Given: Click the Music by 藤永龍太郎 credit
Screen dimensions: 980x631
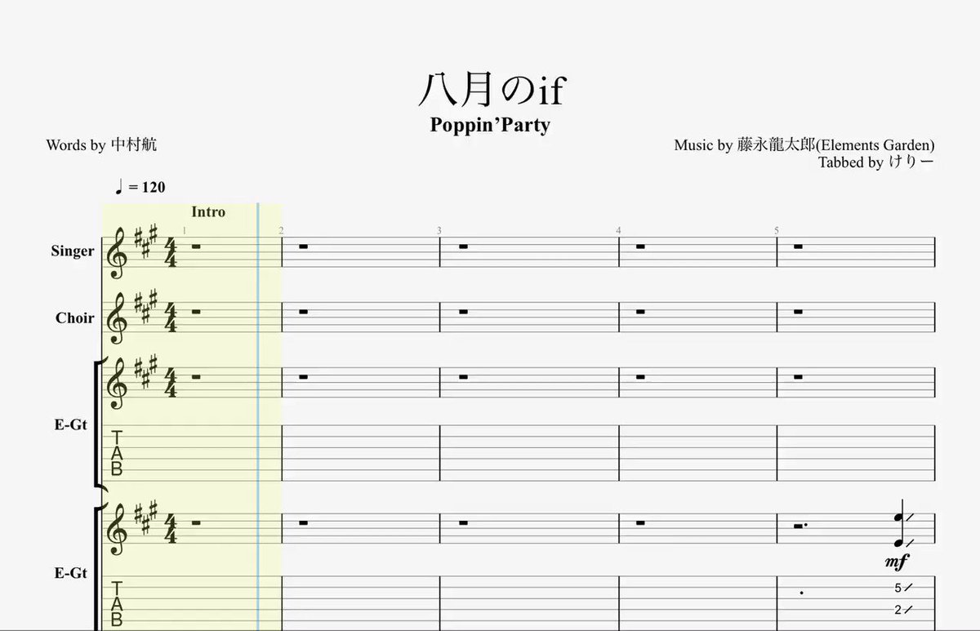Looking at the screenshot, I should (x=804, y=145).
